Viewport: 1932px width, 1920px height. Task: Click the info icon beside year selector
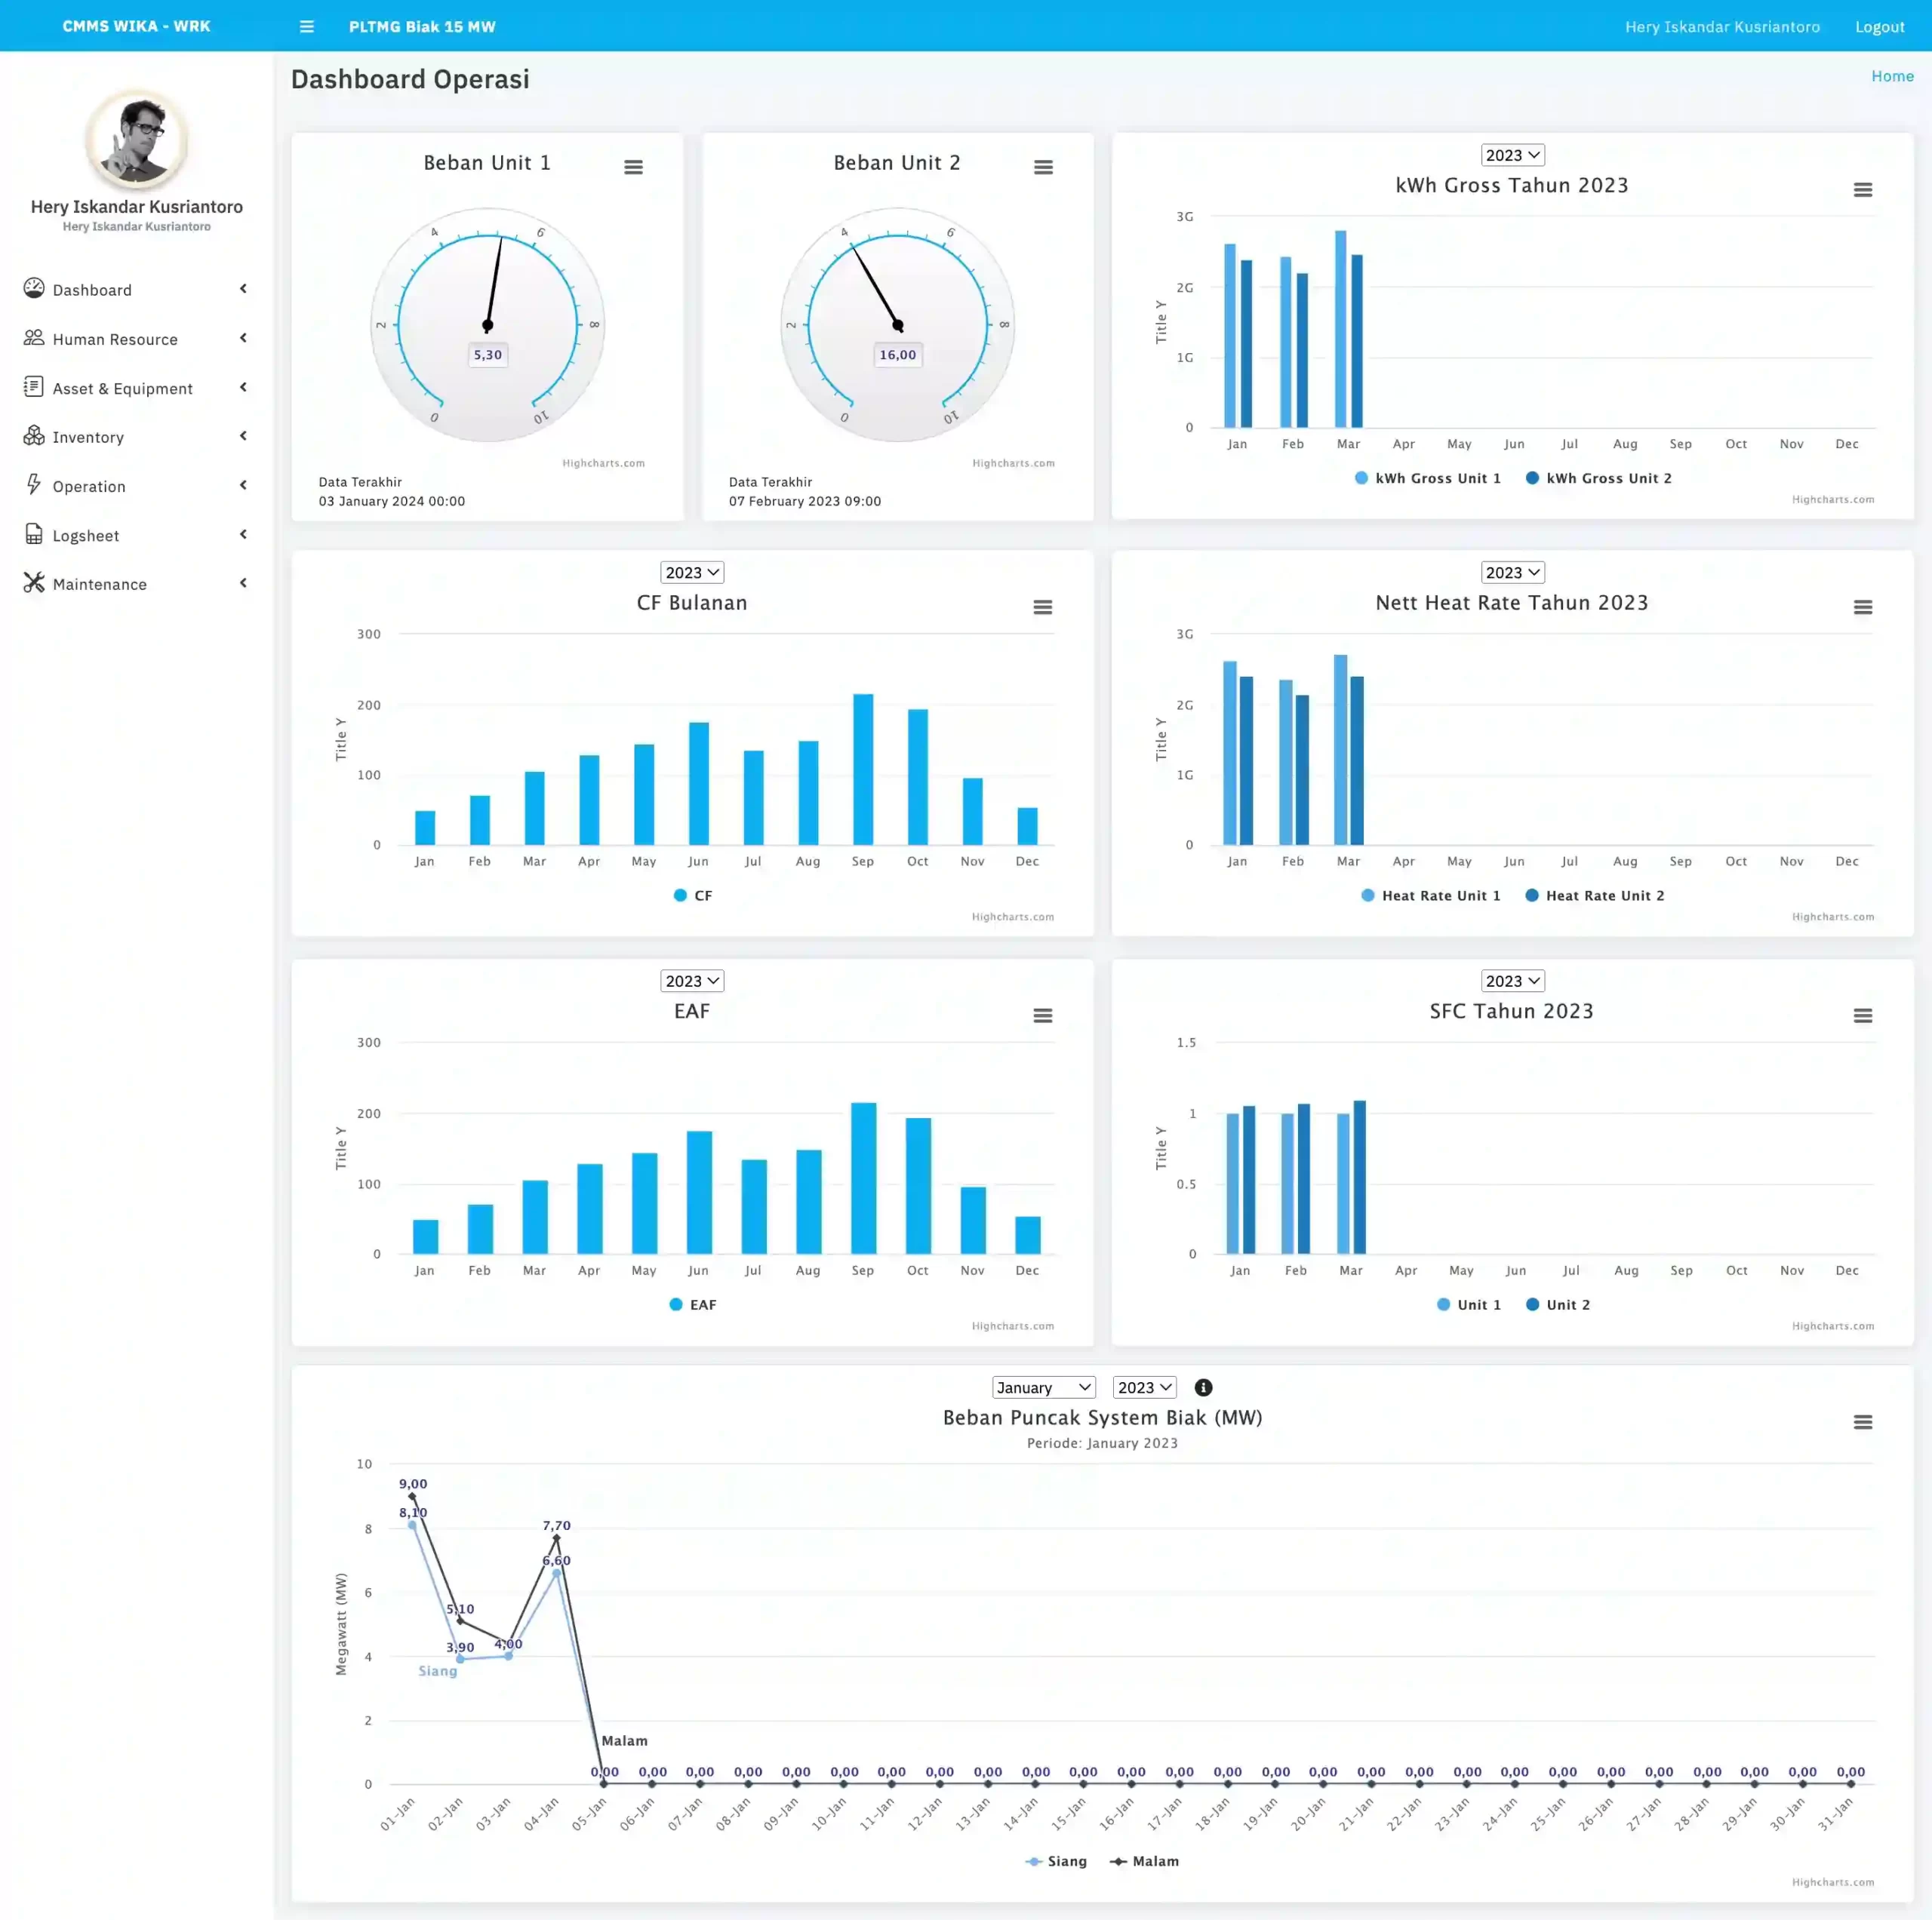pos(1204,1387)
